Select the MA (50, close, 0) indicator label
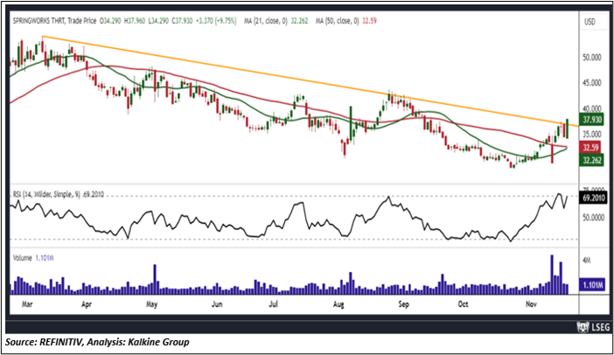 pos(337,21)
